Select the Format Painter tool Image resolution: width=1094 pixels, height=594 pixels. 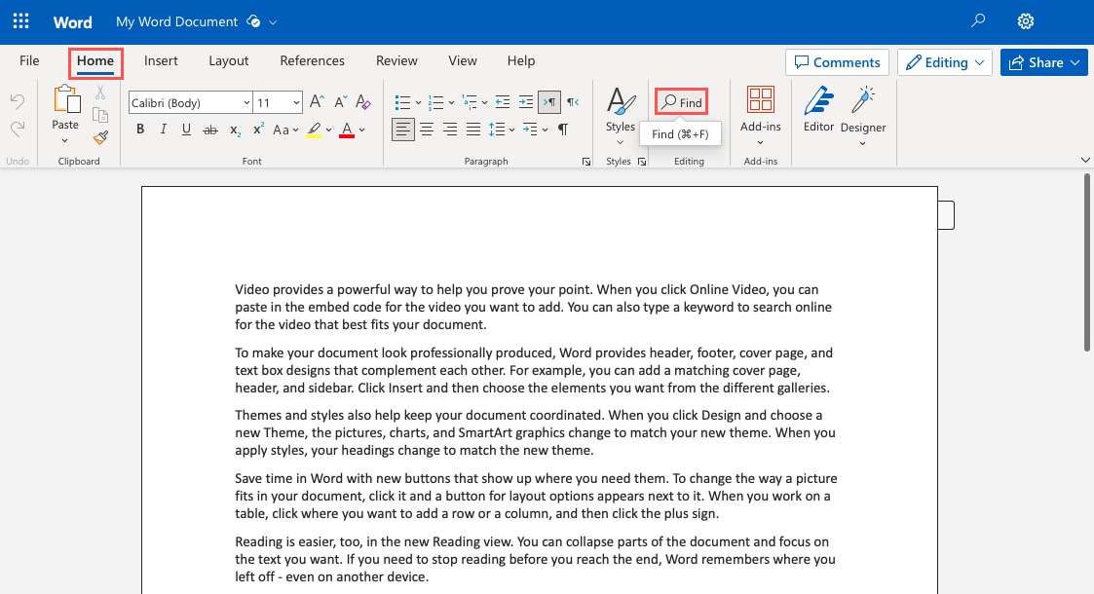(99, 137)
